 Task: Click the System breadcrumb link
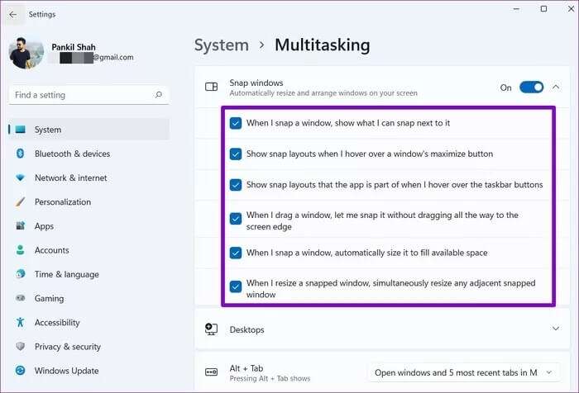point(221,45)
